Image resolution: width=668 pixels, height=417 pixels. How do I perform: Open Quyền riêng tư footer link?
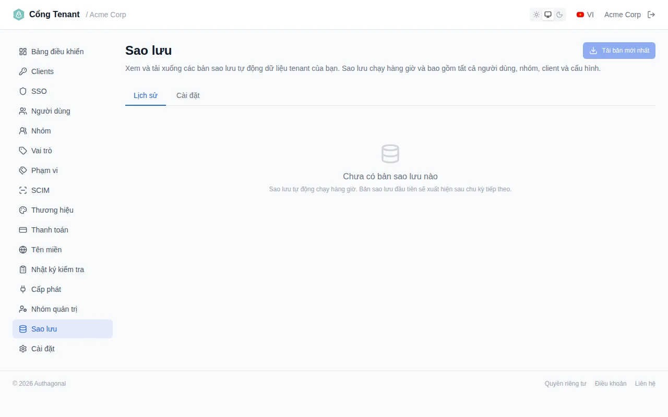(x=566, y=384)
